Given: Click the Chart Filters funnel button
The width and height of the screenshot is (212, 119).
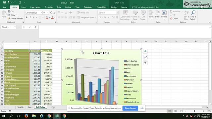Looking at the screenshot, I should (145, 63).
